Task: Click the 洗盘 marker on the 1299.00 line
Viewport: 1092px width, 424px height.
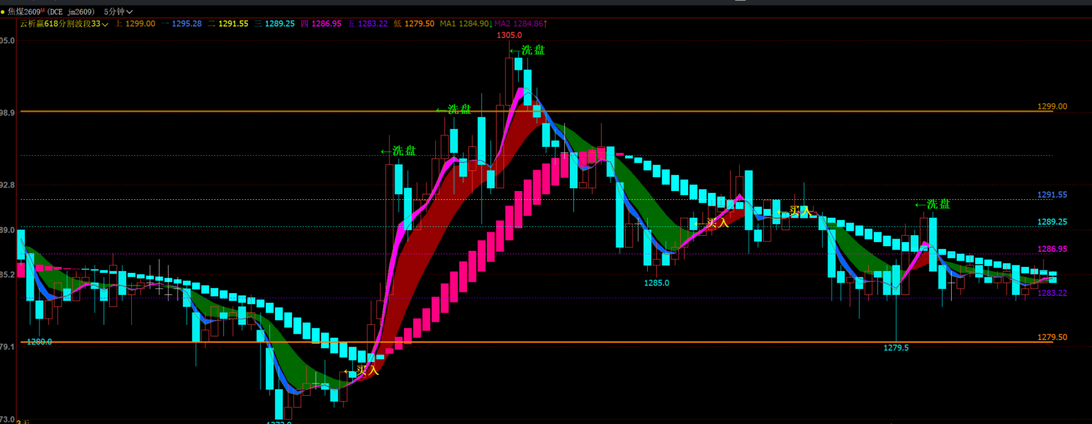Action: point(454,109)
